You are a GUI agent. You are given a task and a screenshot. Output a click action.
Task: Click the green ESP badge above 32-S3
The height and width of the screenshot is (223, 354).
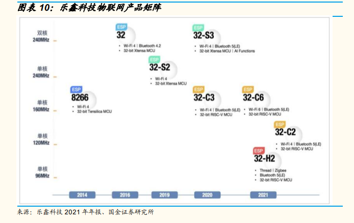tap(198, 28)
